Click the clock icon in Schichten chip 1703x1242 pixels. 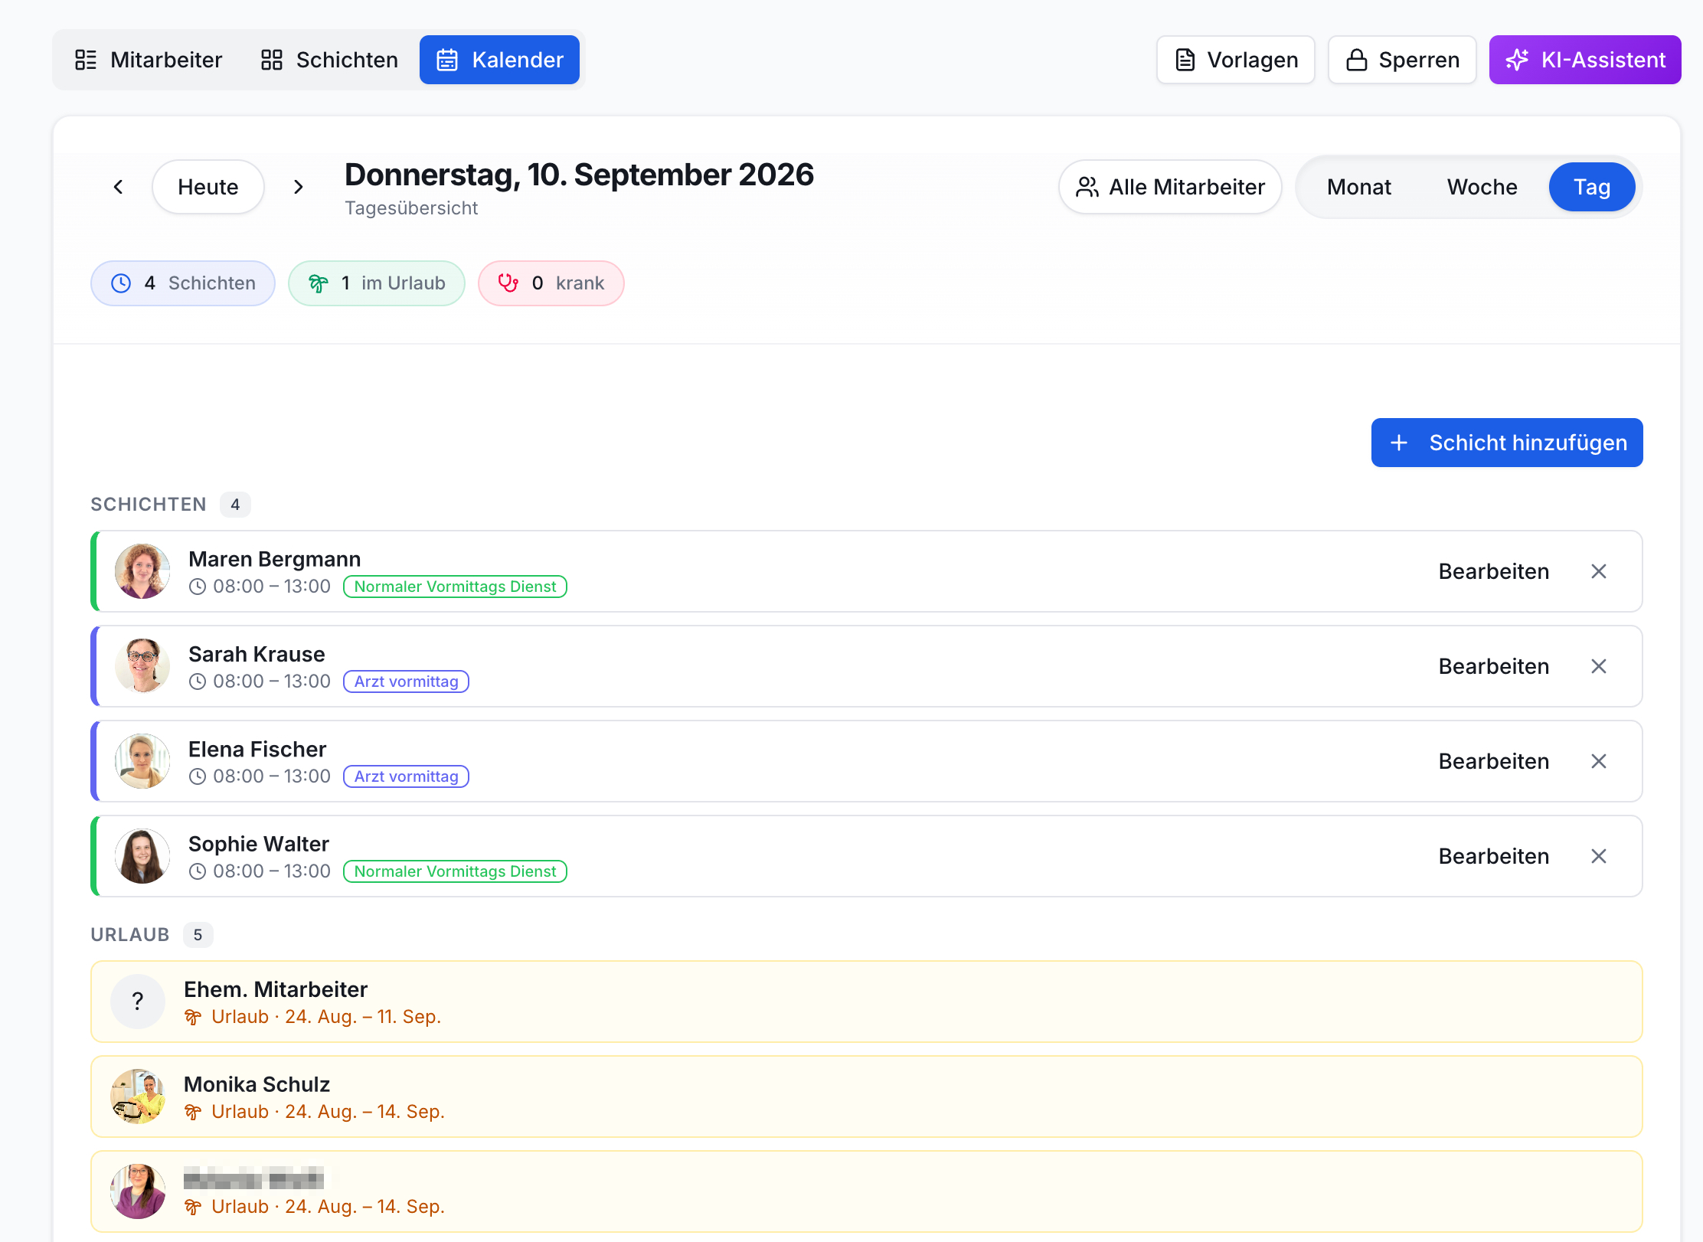121,283
